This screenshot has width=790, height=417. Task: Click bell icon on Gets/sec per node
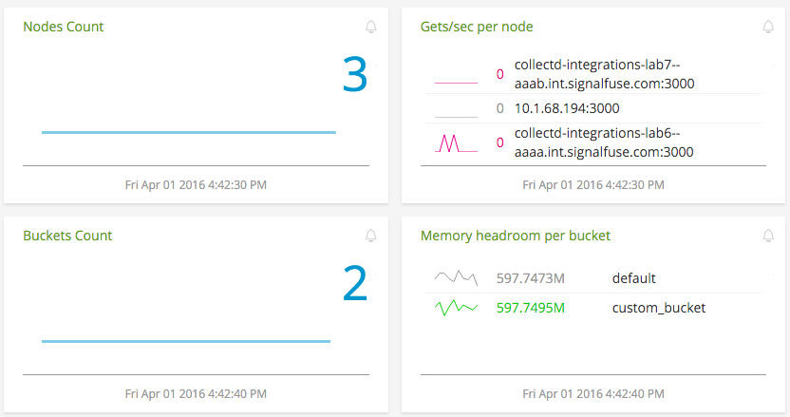(x=768, y=27)
